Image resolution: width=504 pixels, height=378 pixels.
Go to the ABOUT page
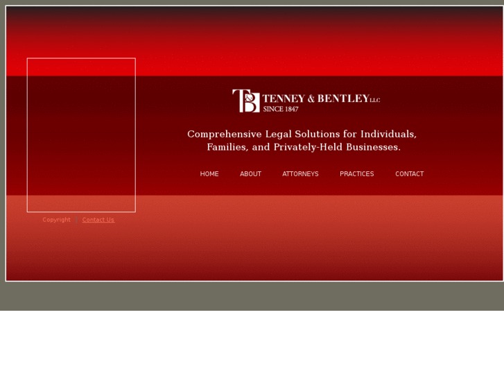click(x=250, y=174)
